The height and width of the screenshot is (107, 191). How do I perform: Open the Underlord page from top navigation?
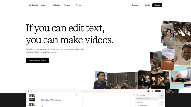56,5
